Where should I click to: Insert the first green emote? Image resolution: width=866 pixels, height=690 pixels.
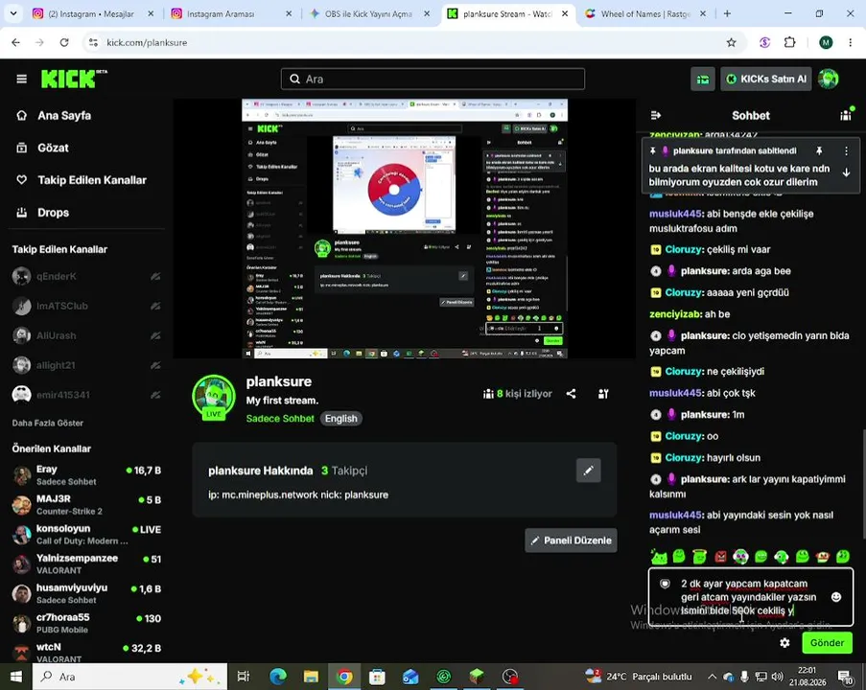coord(658,557)
